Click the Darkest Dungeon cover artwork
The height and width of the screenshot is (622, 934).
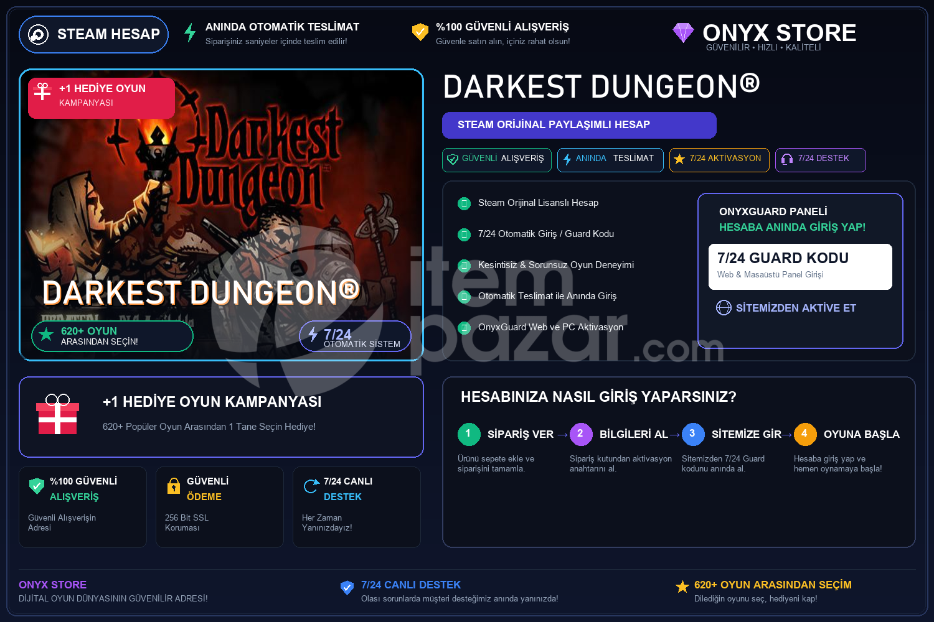221,215
